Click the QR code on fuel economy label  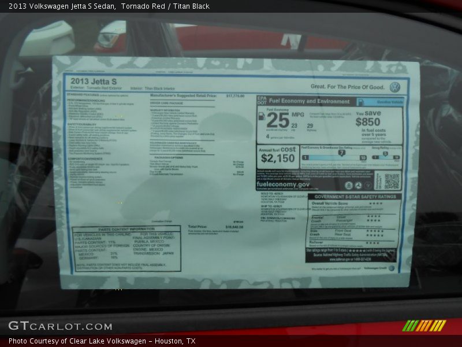point(392,181)
